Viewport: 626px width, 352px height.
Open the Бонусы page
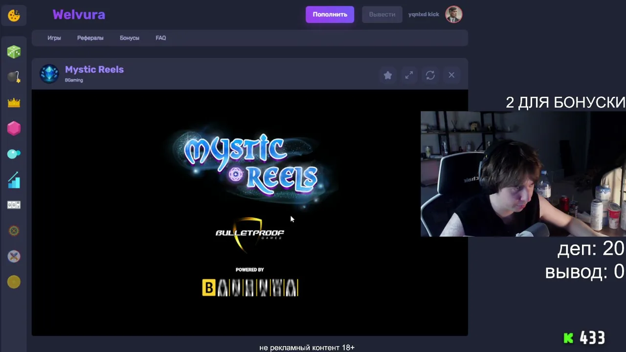pos(130,38)
